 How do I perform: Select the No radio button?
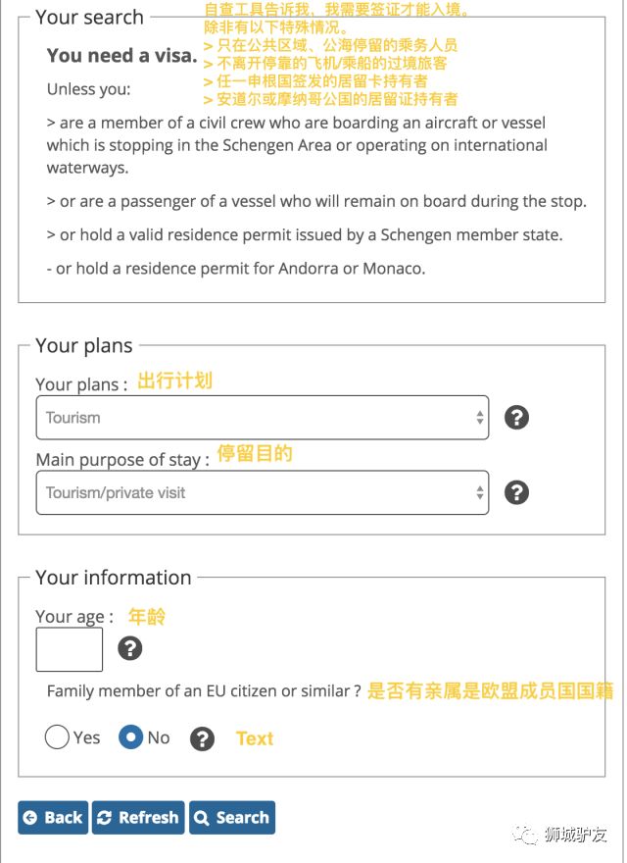(131, 737)
